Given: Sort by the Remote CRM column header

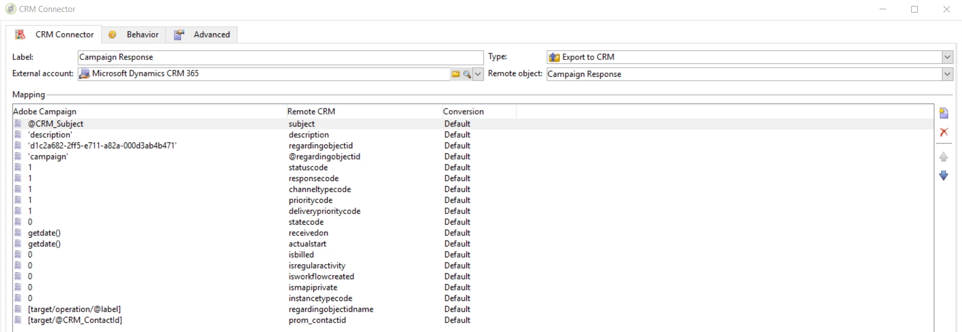Looking at the screenshot, I should coord(364,111).
